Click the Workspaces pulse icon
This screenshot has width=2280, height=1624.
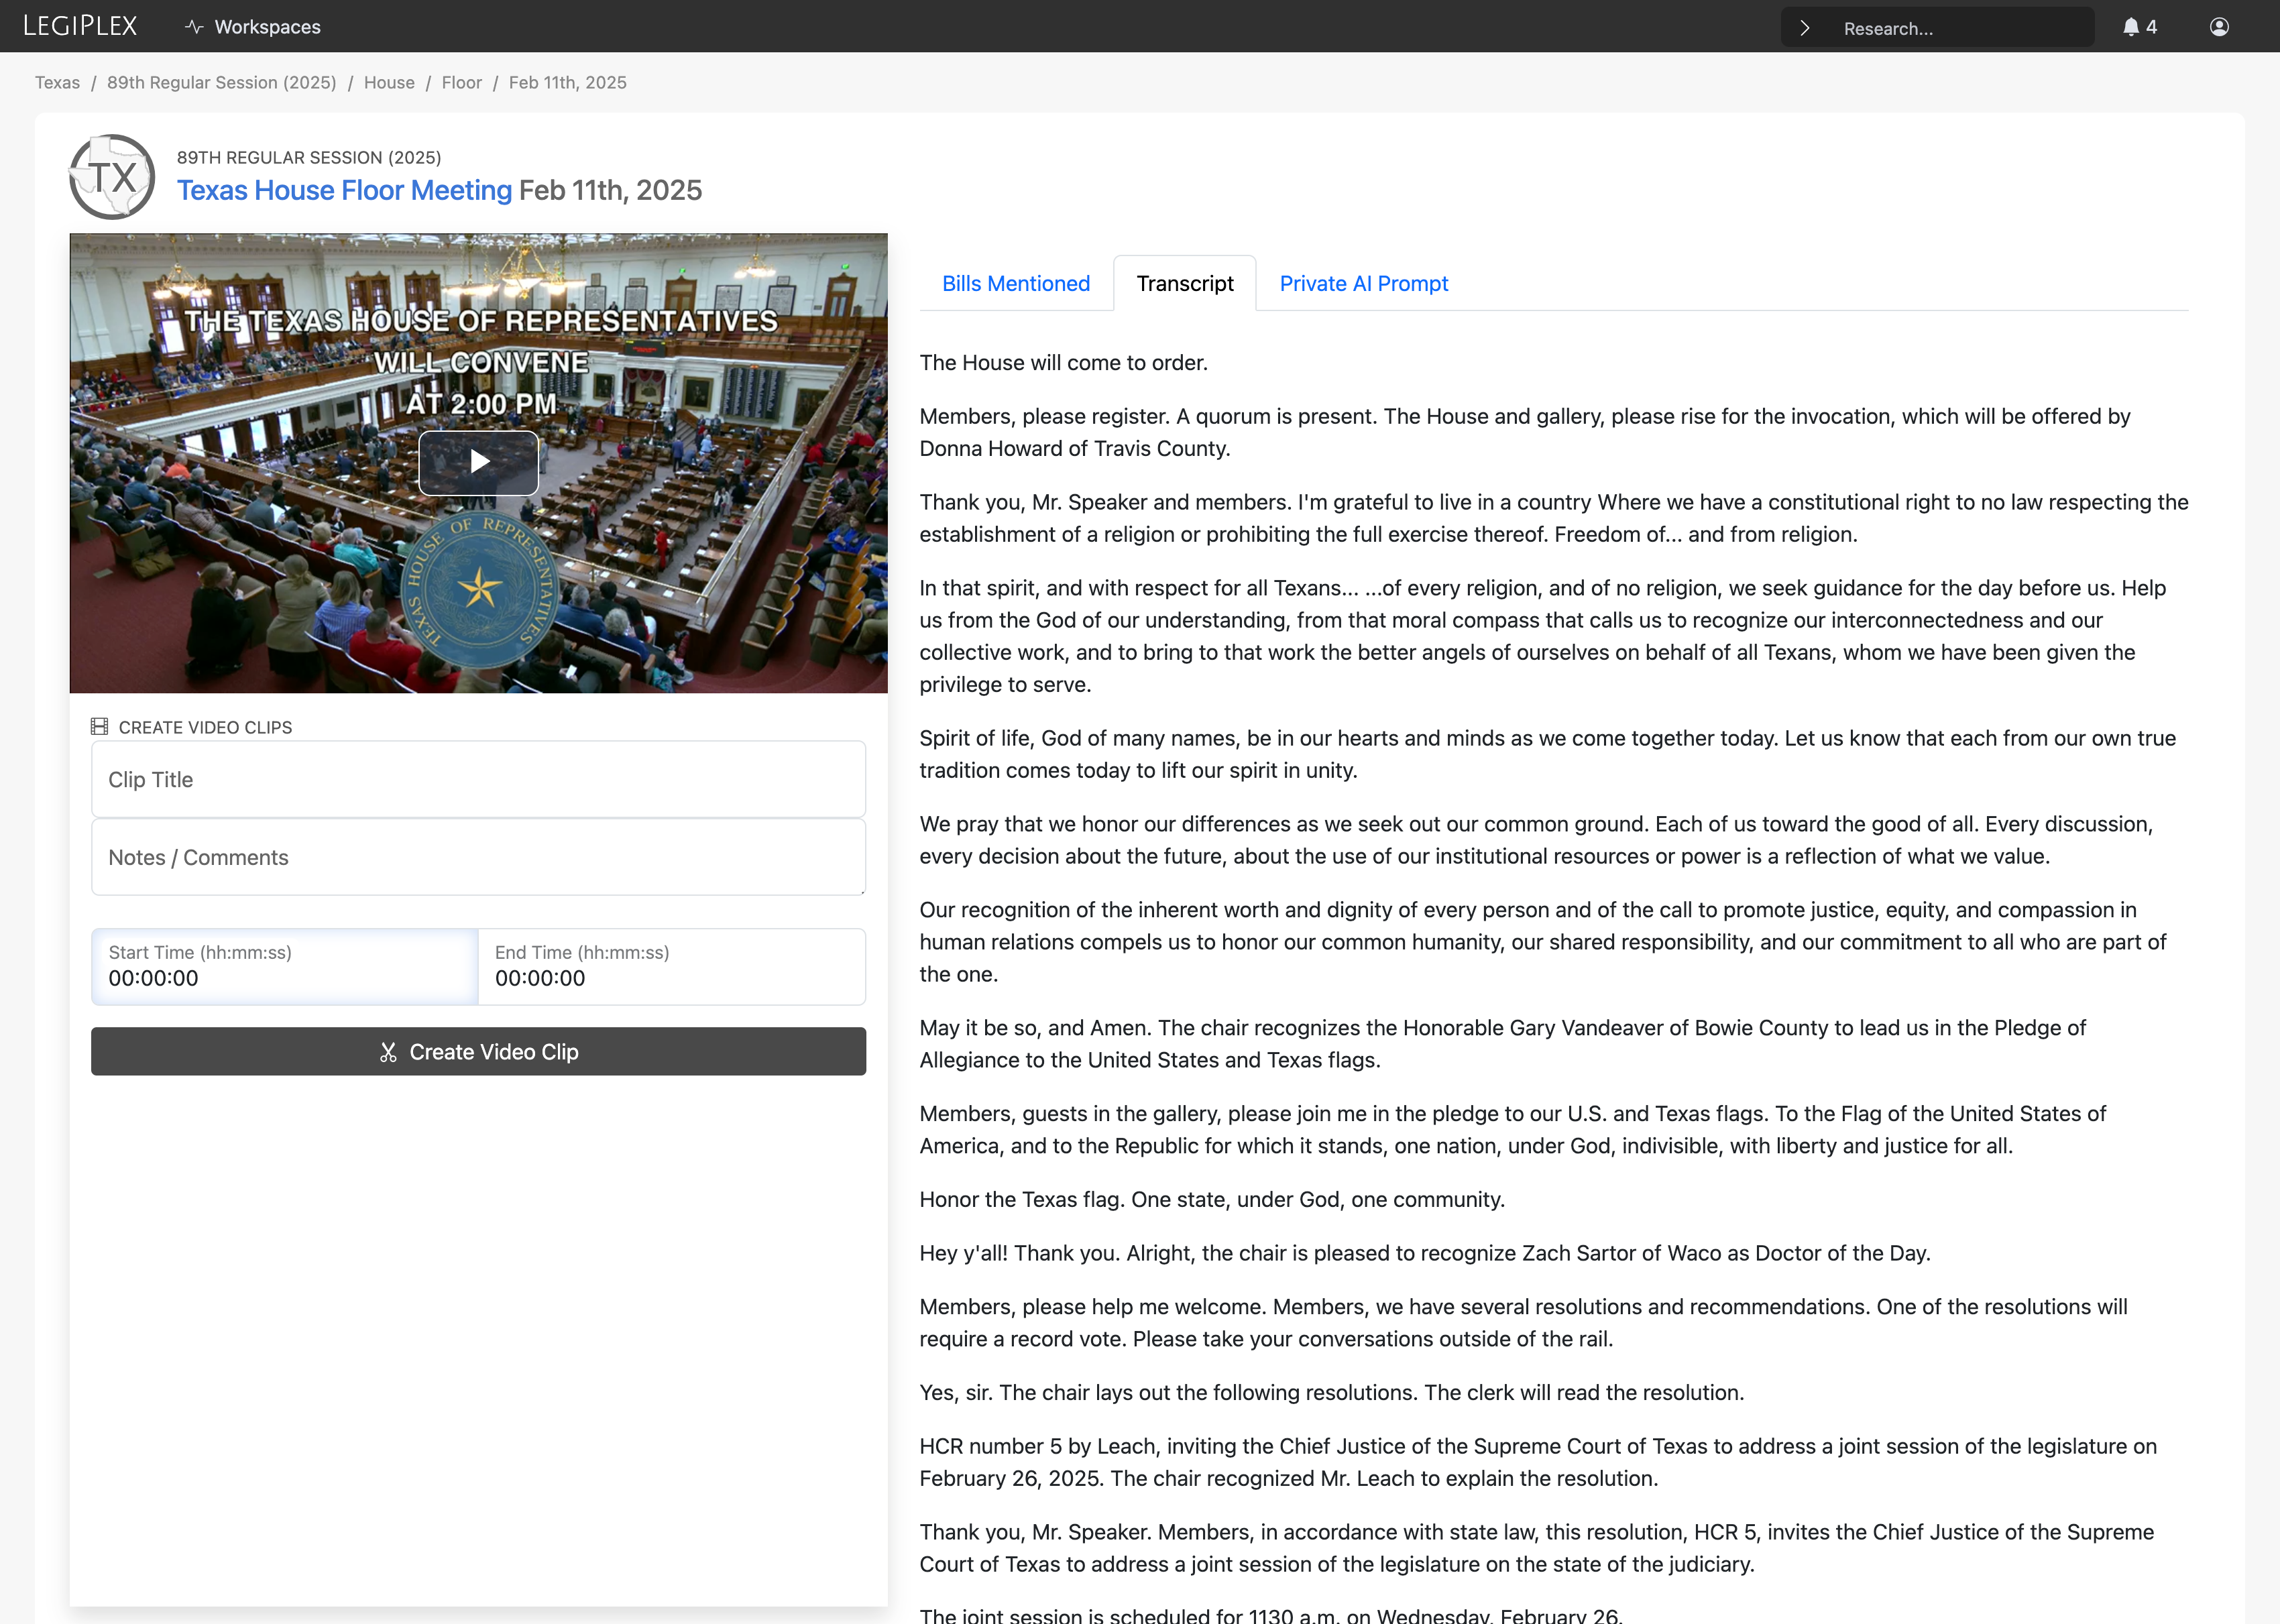coord(194,27)
